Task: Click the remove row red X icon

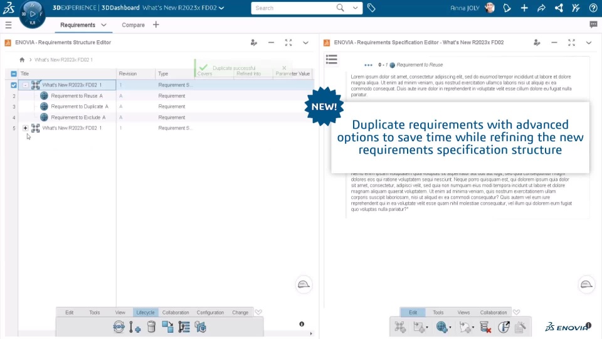Action: tap(485, 327)
